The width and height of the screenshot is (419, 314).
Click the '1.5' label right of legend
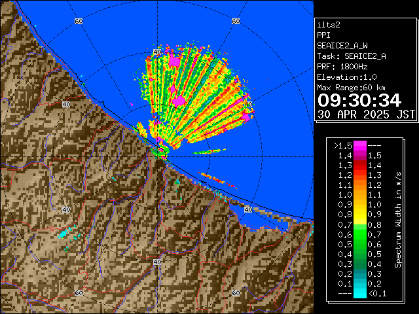pyautogui.click(x=374, y=156)
